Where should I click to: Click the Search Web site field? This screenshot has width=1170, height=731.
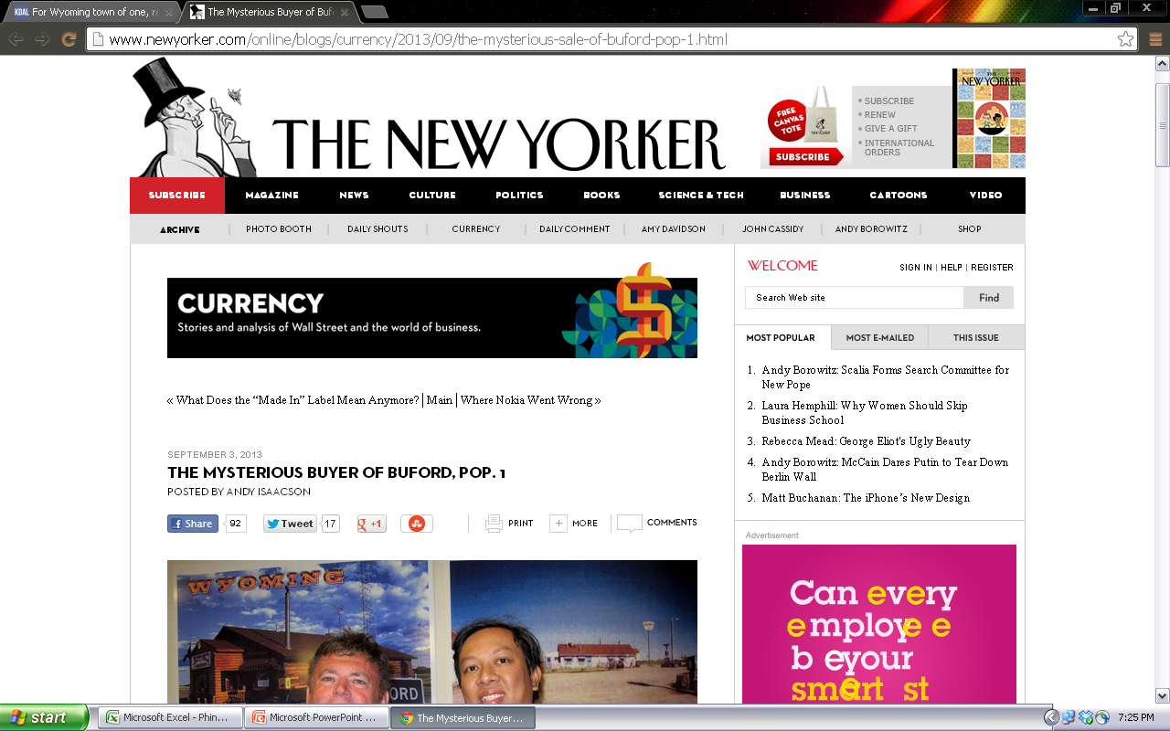coord(855,298)
